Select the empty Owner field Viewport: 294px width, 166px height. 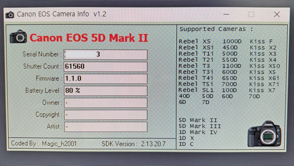pyautogui.click(x=106, y=103)
